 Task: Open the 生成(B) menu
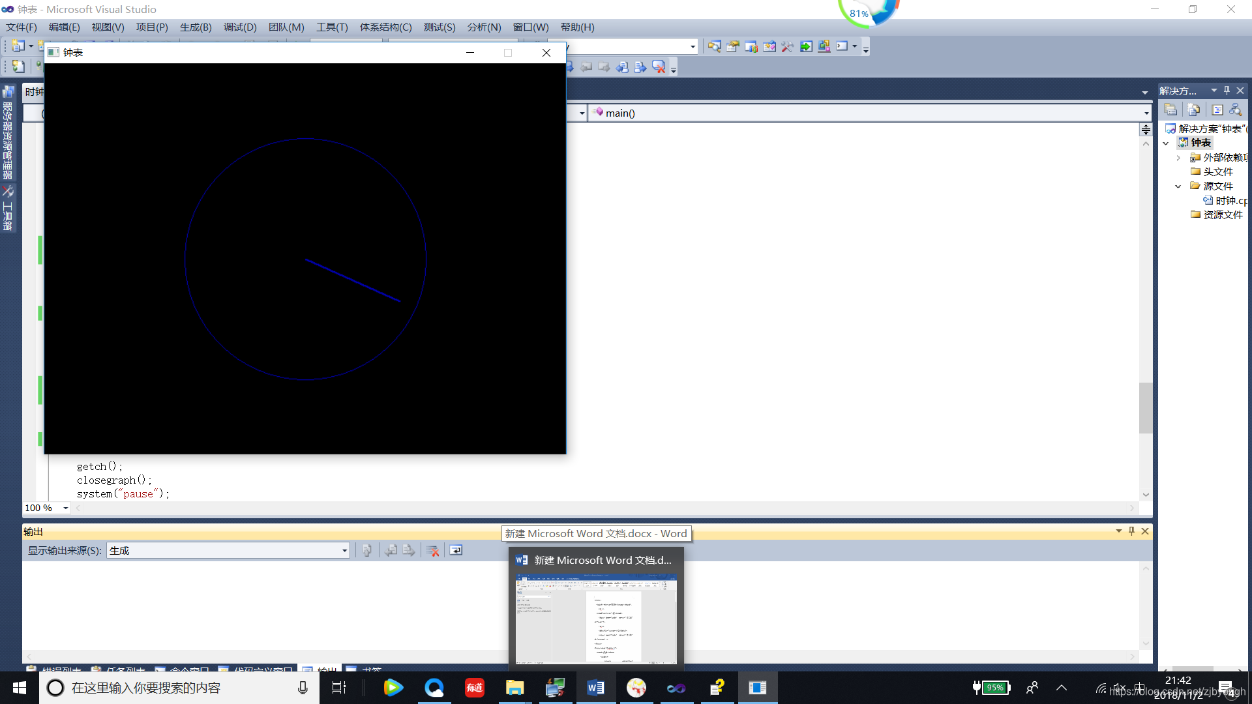196,27
